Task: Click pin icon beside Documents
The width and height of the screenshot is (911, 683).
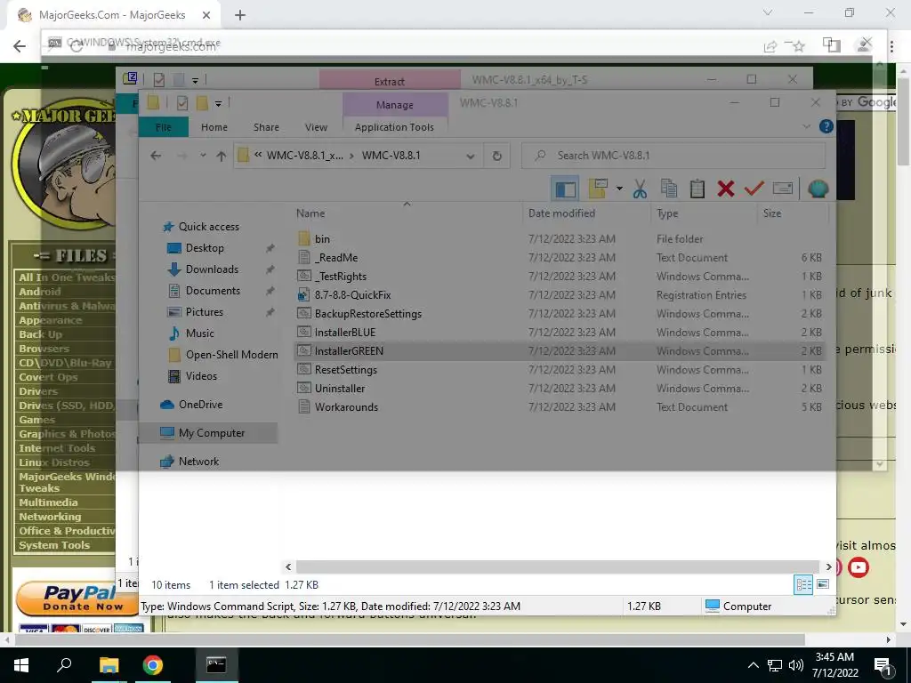Action: tap(270, 291)
